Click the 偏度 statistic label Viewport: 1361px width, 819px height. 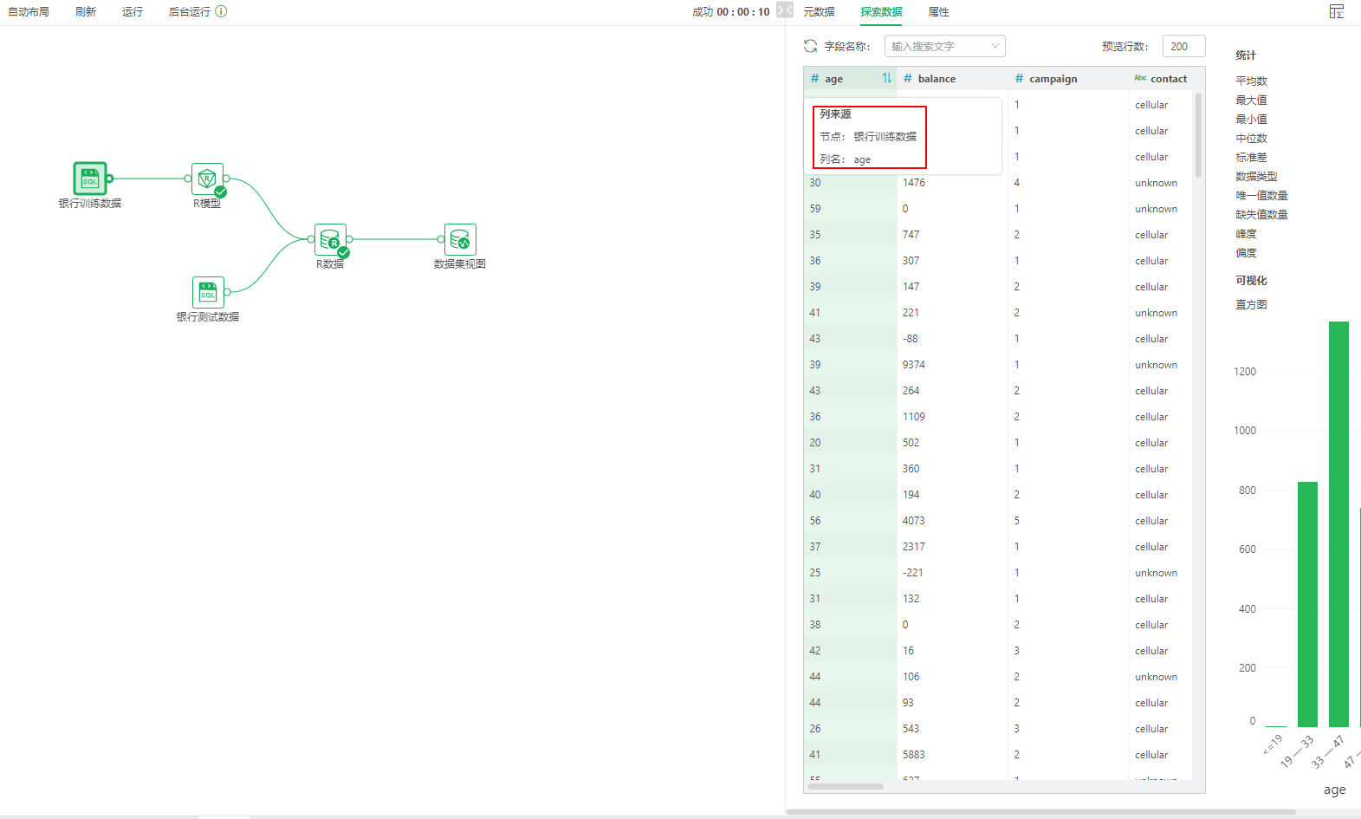[x=1246, y=252]
